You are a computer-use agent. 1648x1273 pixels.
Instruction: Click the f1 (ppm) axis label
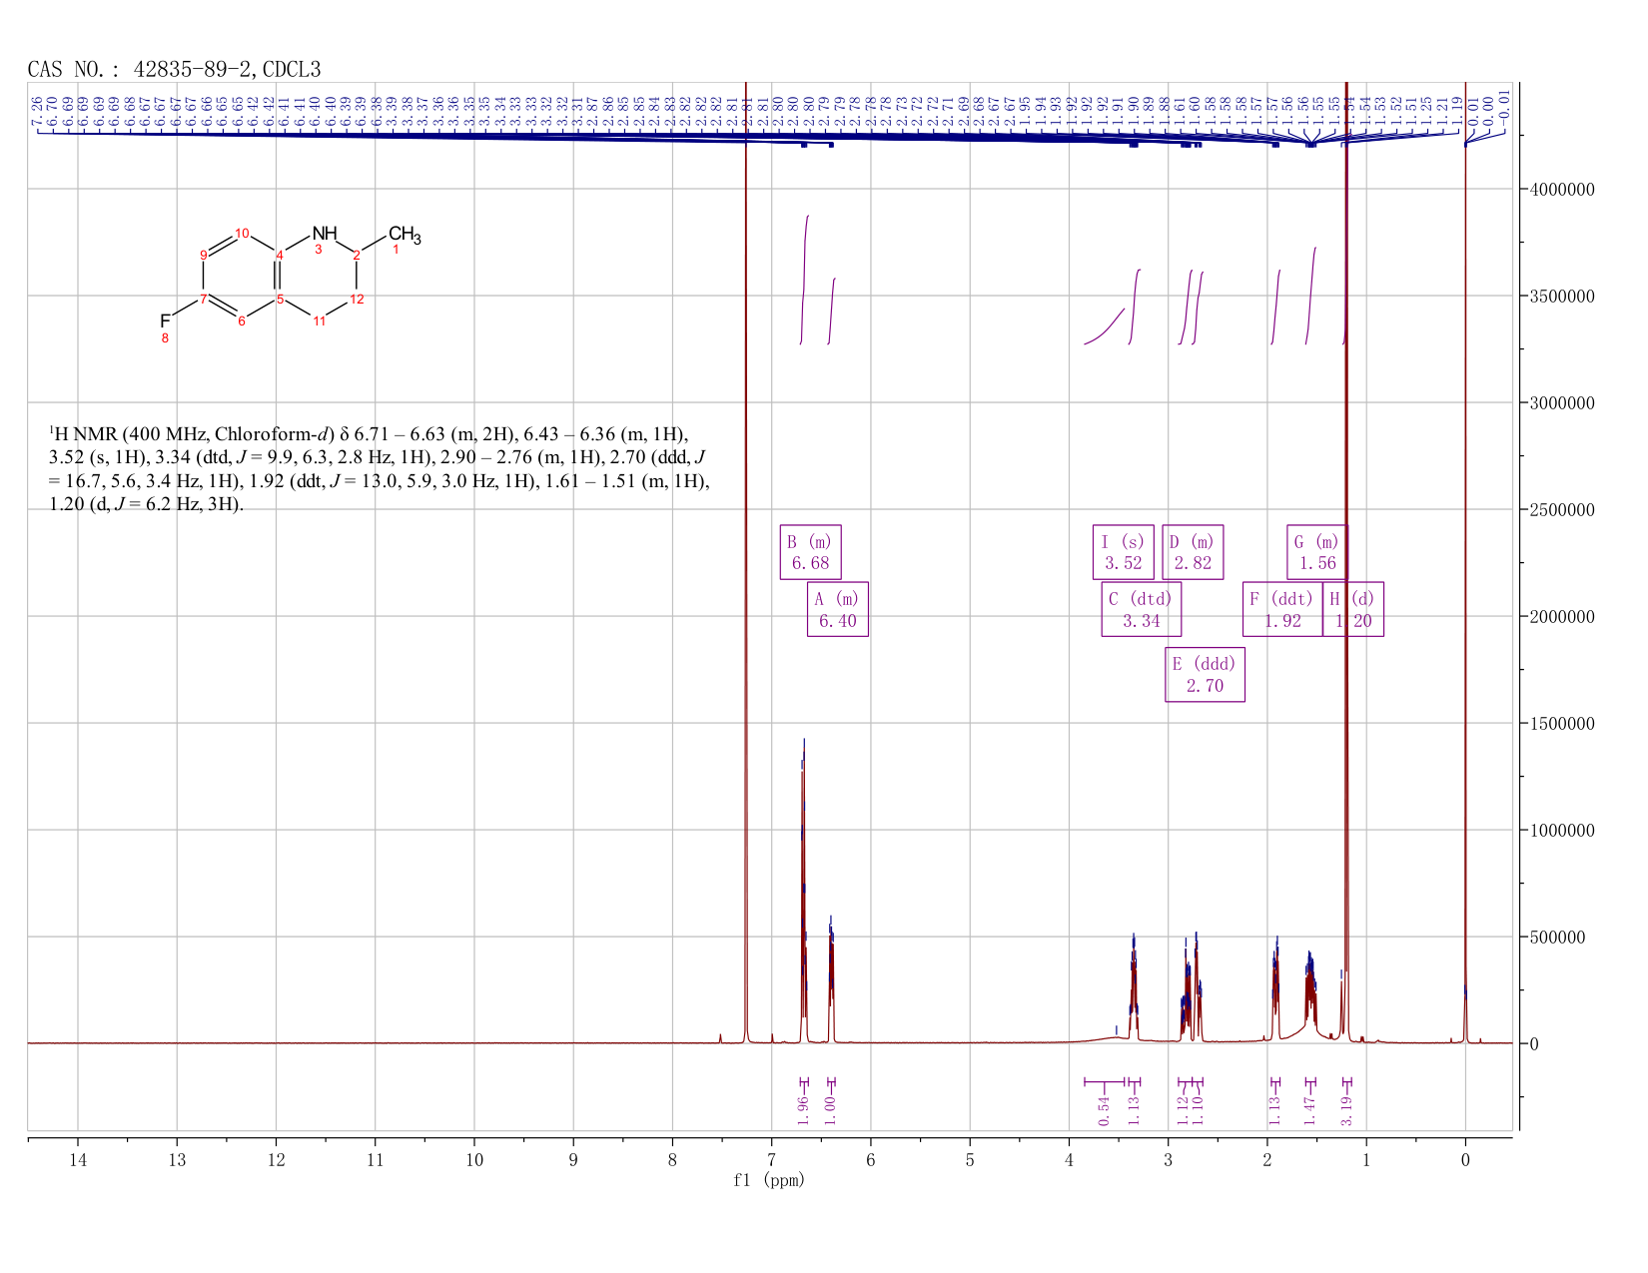(769, 1180)
